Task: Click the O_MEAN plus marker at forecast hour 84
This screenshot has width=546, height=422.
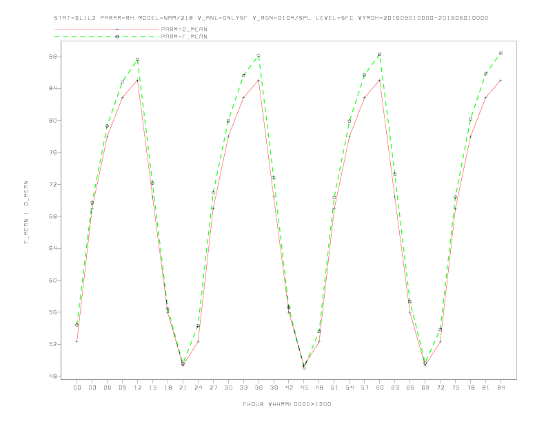Action: coord(501,80)
